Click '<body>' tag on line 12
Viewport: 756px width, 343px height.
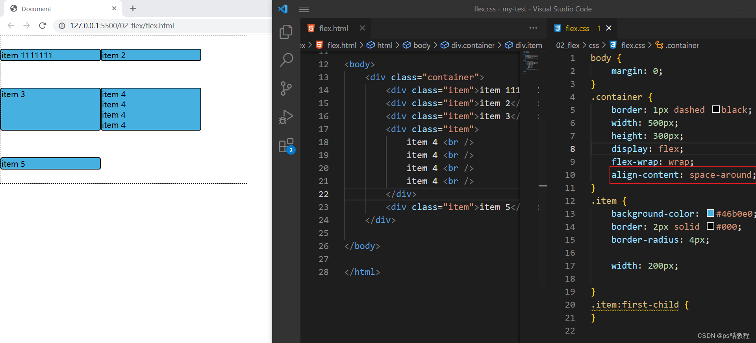coord(359,64)
